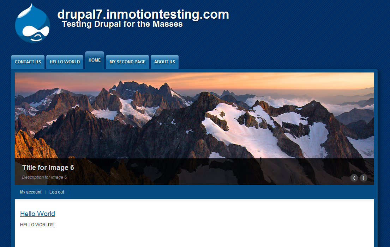
Task: Click the Log out link
Action: (57, 192)
